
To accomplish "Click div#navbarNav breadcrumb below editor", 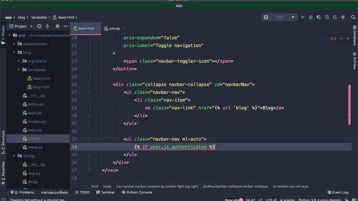I will (x=235, y=186).
